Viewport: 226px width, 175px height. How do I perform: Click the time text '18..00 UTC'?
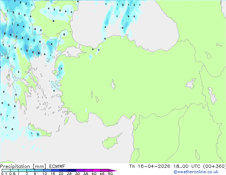[187, 166]
